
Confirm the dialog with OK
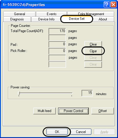coord(57,132)
